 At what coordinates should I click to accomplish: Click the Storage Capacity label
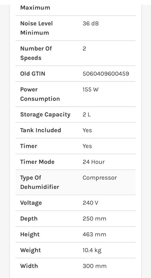click(x=45, y=115)
